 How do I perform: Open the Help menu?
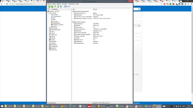coord(77,4)
